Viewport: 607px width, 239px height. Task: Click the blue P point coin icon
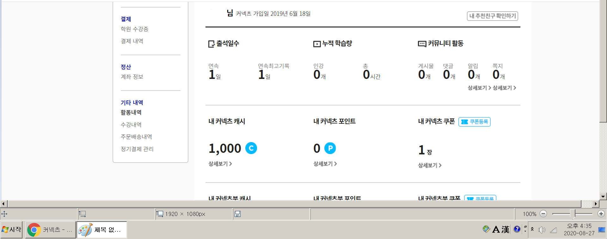(x=330, y=148)
